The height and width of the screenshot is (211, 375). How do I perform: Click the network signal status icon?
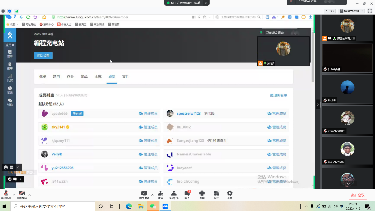pyautogui.click(x=16, y=11)
